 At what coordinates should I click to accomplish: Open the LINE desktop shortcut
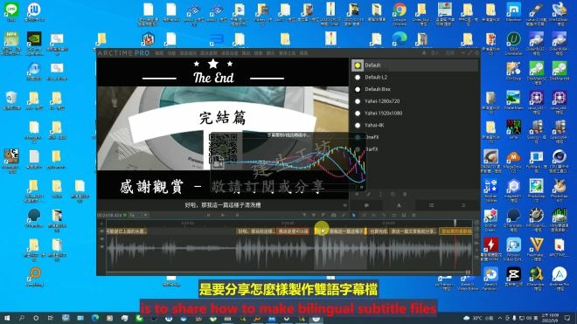pos(11,11)
